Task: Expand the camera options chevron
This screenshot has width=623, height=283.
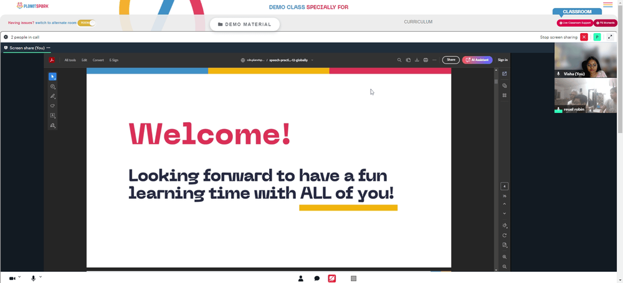Action: coord(19,277)
